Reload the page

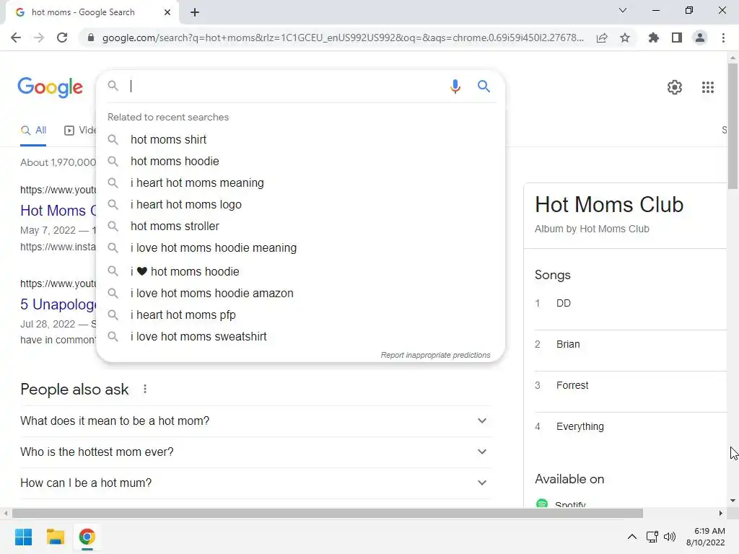coord(62,38)
